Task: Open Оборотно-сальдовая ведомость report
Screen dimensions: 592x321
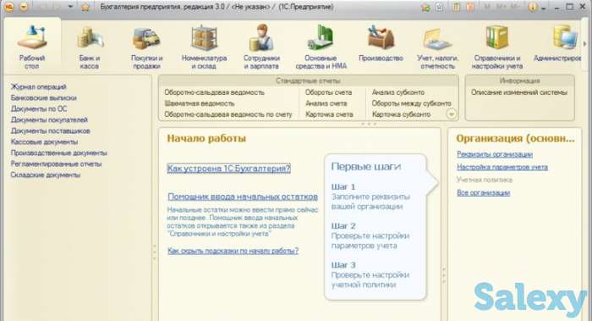Action: (215, 92)
